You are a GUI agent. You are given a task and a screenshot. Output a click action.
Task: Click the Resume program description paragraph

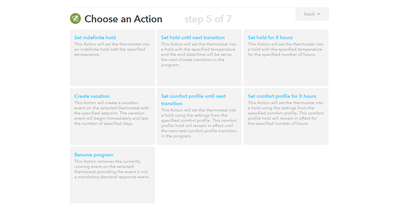[112, 169]
